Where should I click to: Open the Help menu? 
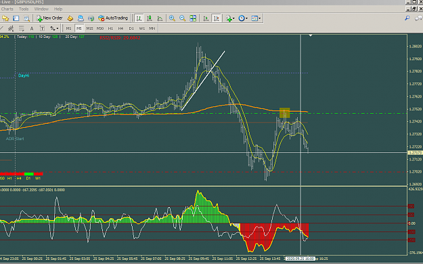coord(58,9)
